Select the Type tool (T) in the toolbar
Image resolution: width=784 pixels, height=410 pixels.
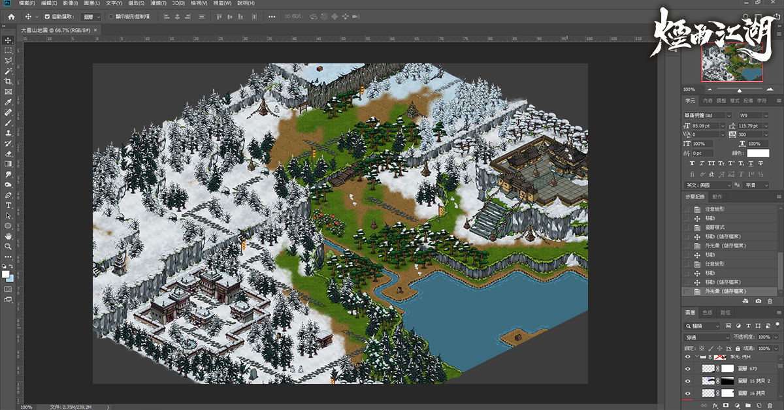[x=8, y=205]
